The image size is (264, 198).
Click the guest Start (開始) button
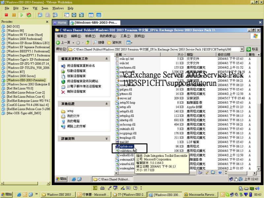[x=61, y=179]
